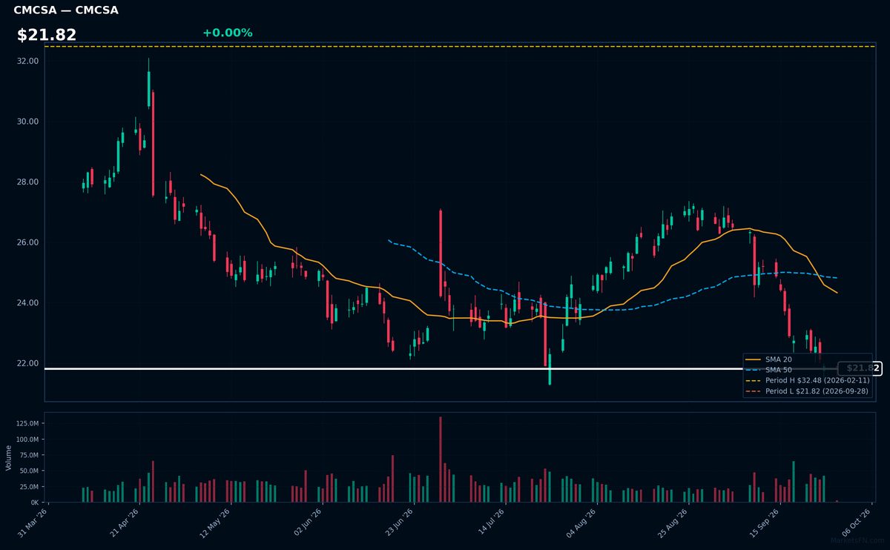Select the large $21.82 price header
The height and width of the screenshot is (550, 890).
47,35
